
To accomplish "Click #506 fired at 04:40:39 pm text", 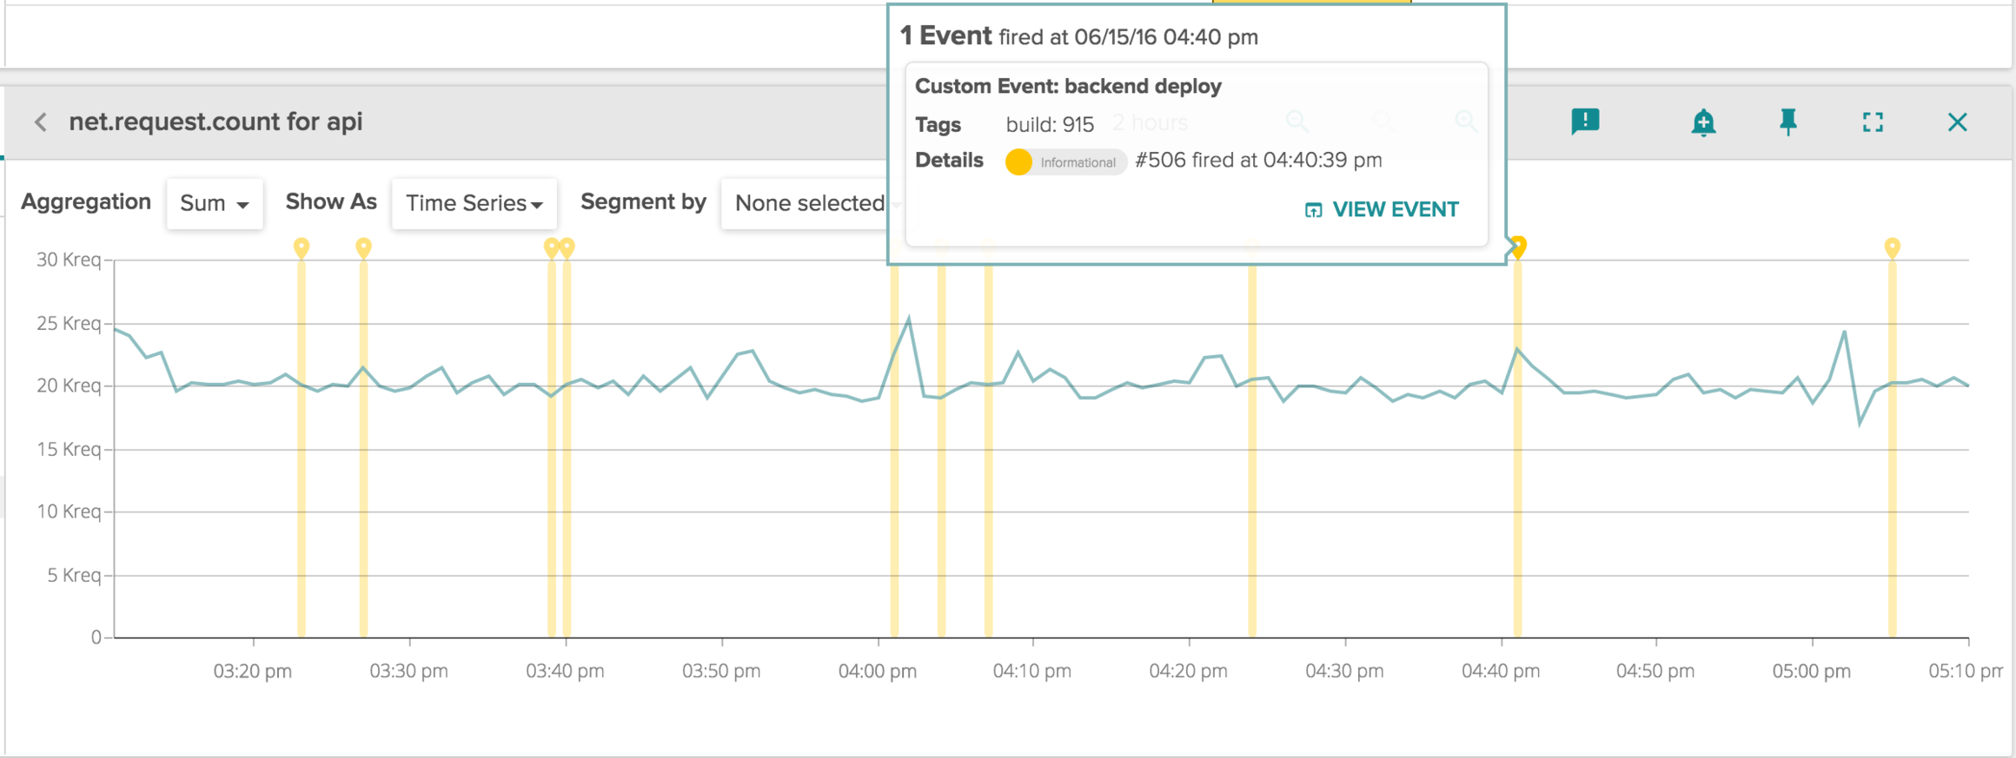I will coord(1258,161).
